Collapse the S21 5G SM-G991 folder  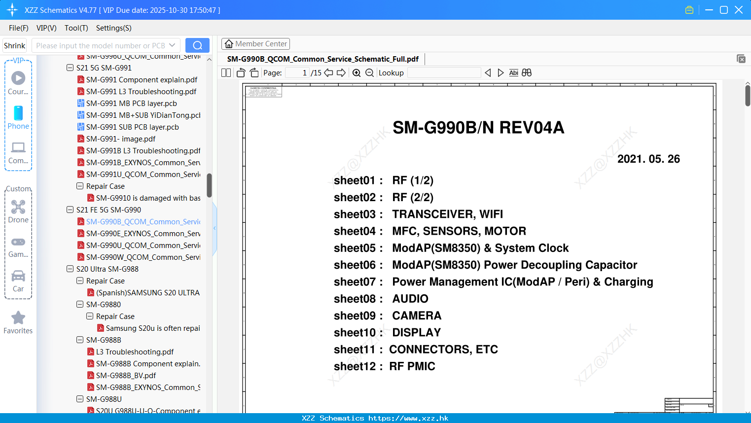pos(70,68)
